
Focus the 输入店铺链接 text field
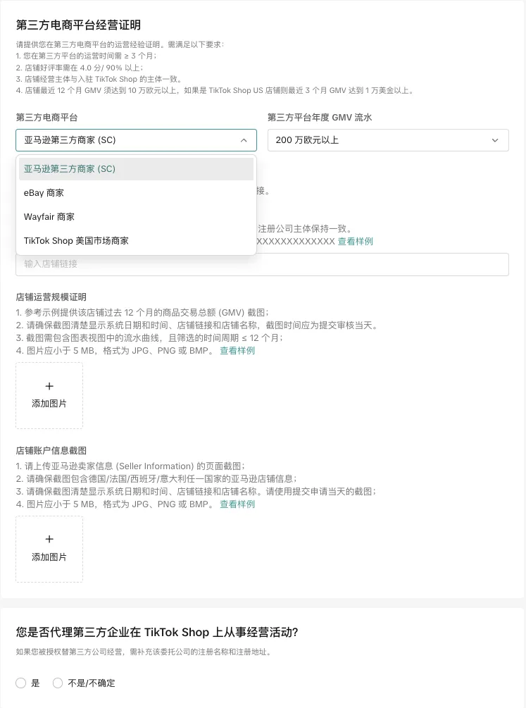pyautogui.click(x=262, y=264)
